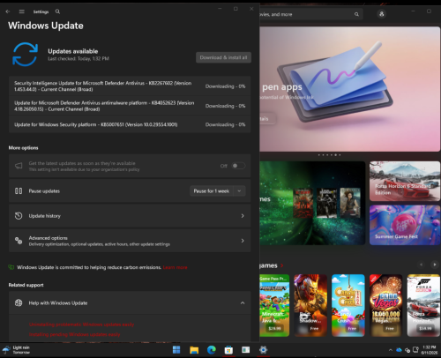Click the Microsoft Store search magnifier
This screenshot has height=358, width=441.
pos(356,14)
